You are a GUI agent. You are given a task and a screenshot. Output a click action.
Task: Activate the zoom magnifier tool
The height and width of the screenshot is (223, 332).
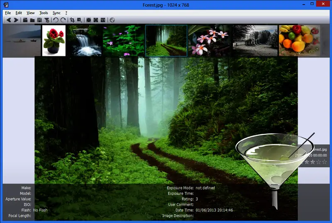coord(79,20)
